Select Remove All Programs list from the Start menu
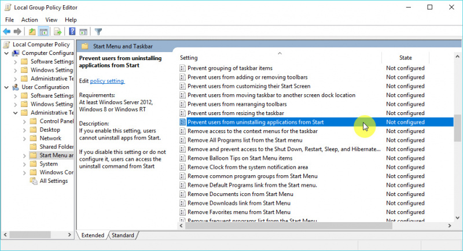This screenshot has width=463, height=251. (x=245, y=140)
